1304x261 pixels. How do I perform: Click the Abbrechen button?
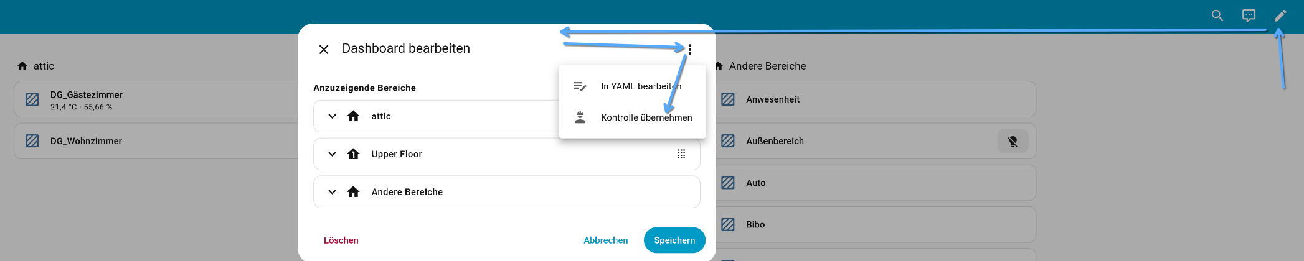605,240
